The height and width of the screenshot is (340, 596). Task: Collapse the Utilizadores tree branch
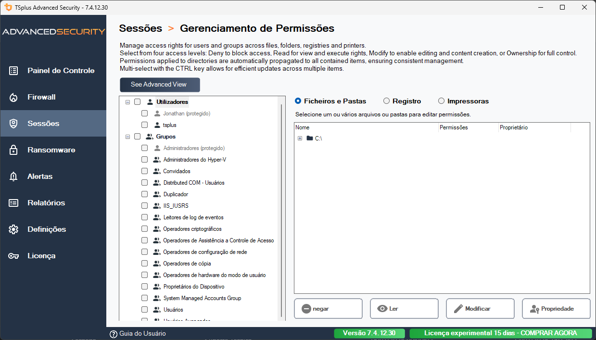tap(127, 102)
